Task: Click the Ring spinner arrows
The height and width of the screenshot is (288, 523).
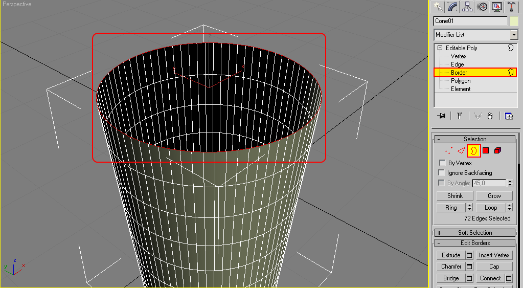Action: tap(470, 208)
